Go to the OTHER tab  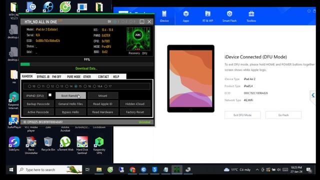tap(87, 76)
